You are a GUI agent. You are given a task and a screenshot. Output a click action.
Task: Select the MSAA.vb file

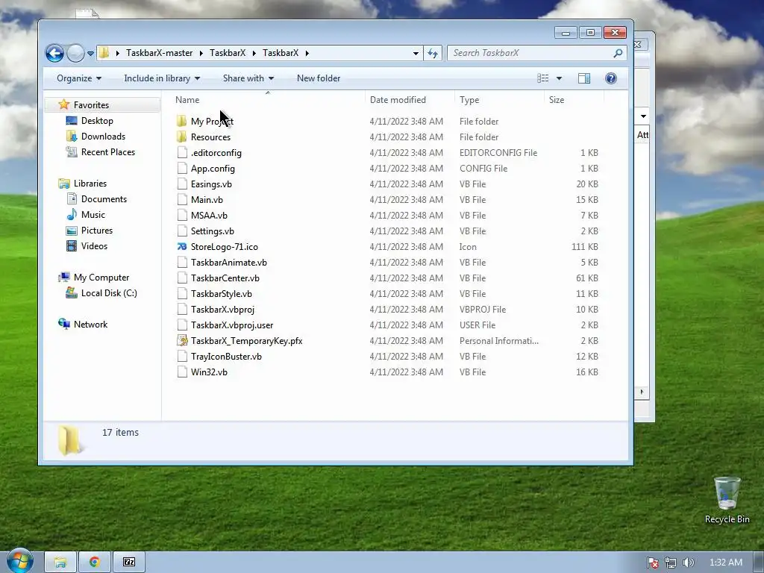point(209,216)
